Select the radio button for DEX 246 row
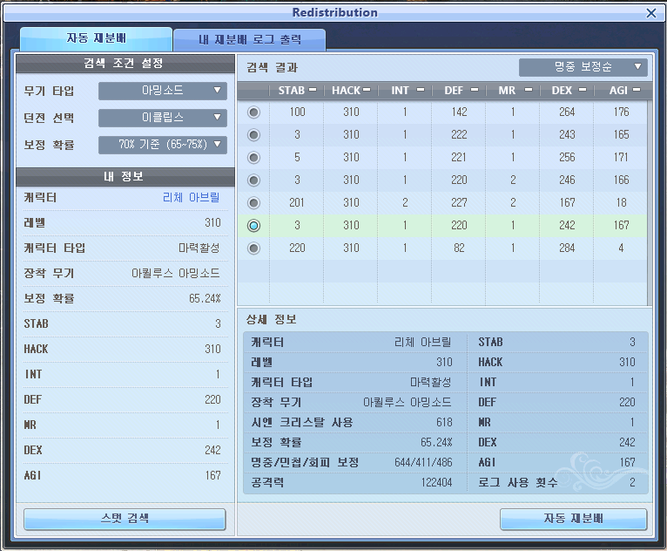 (x=253, y=180)
